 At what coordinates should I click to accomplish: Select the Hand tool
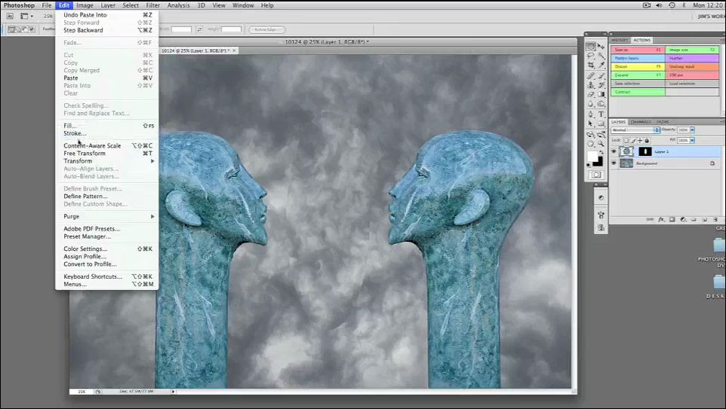tap(591, 144)
